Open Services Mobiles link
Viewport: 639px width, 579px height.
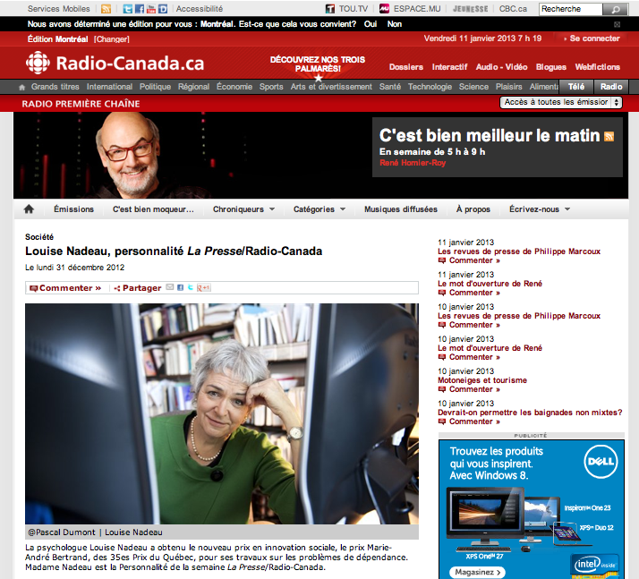pyautogui.click(x=59, y=9)
